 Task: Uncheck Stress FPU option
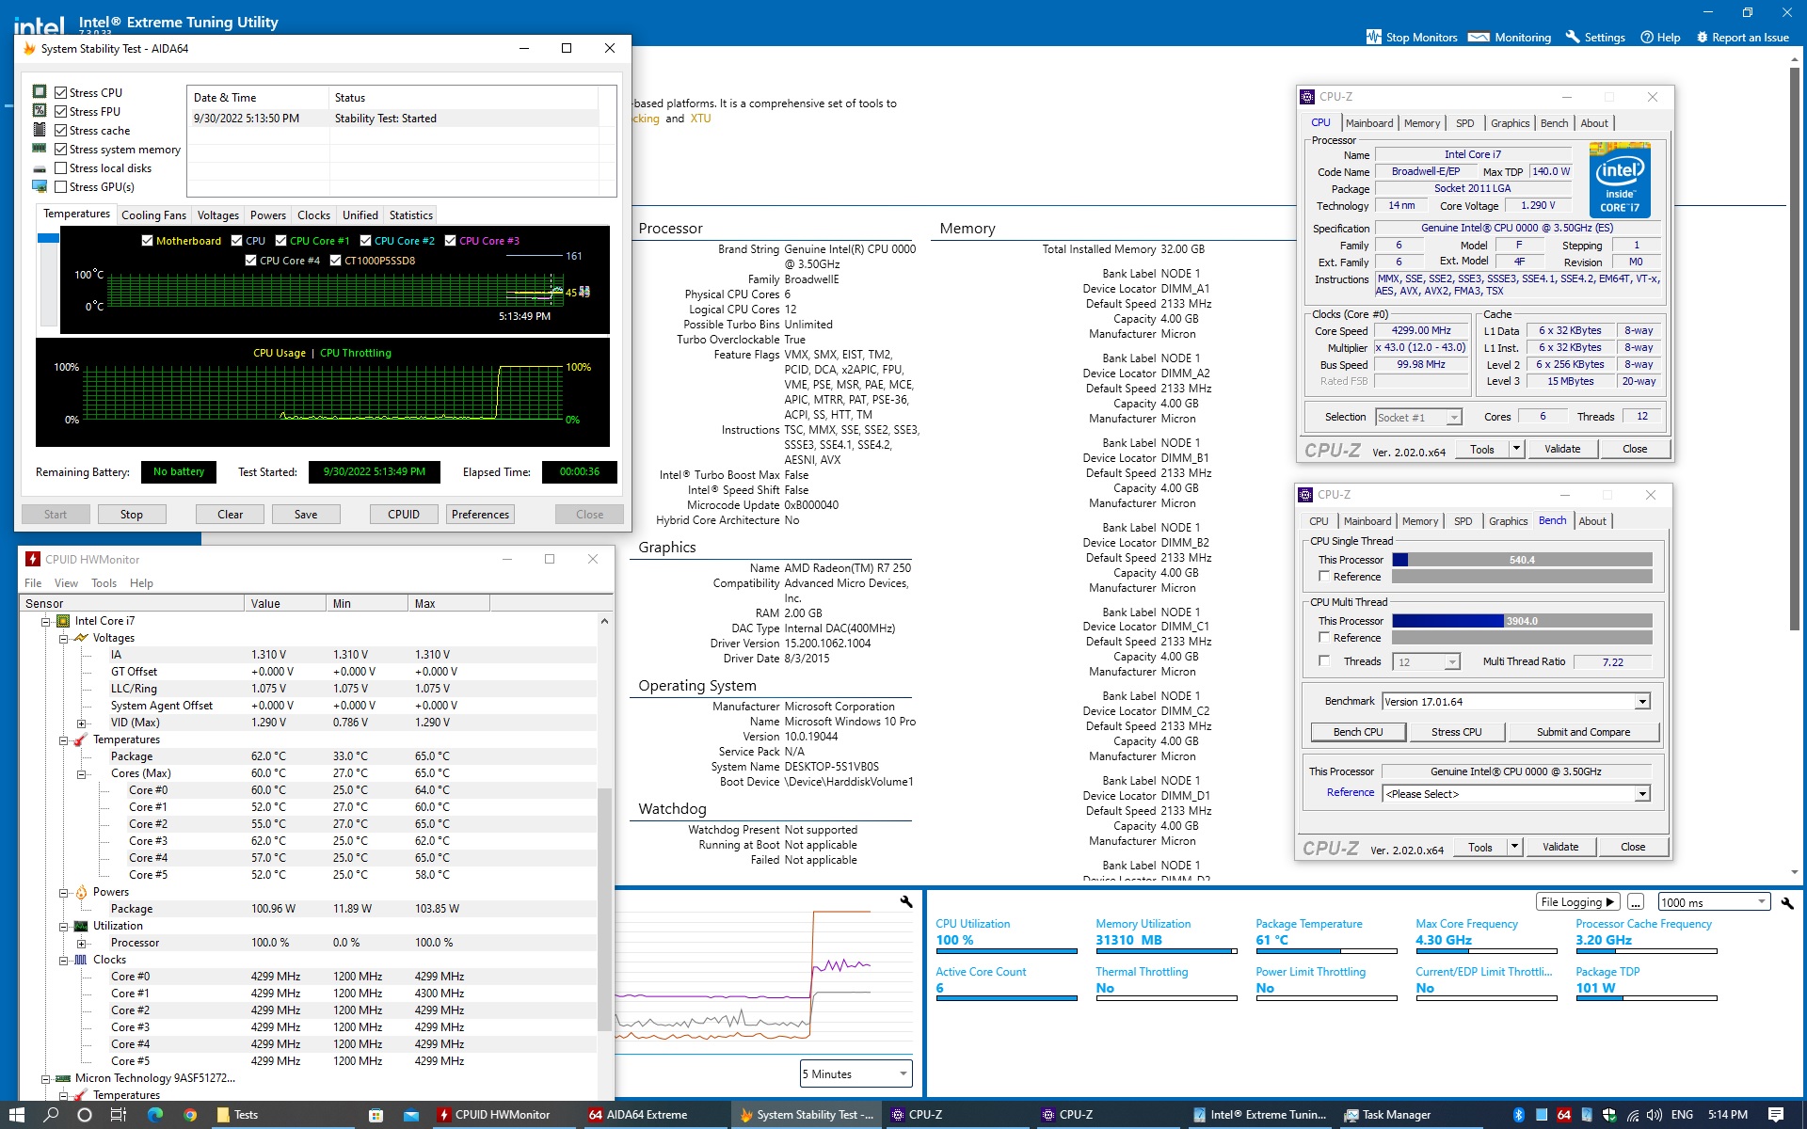[61, 112]
